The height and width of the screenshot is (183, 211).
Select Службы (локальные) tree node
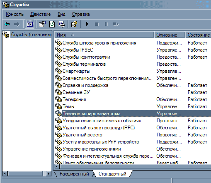point(31,35)
